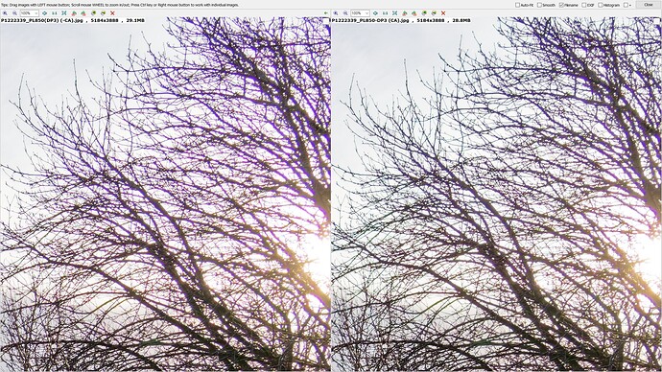Show left image at actual 1:1 size
Image resolution: width=662 pixels, height=372 pixels.
pos(55,13)
